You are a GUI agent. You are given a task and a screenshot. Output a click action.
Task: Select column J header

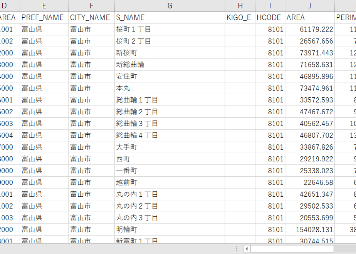pos(310,6)
